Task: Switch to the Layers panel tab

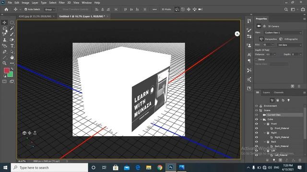Action: [x=266, y=92]
